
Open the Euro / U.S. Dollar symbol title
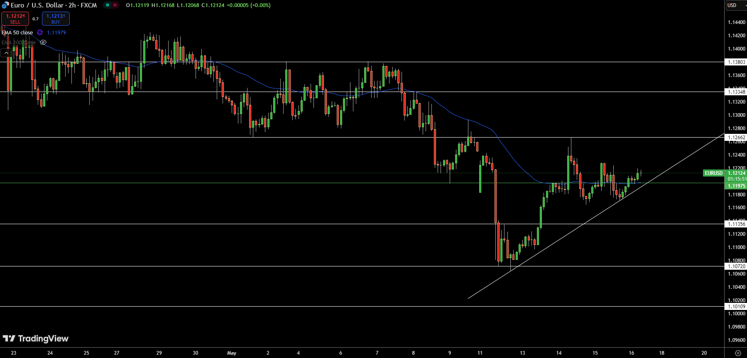54,5
